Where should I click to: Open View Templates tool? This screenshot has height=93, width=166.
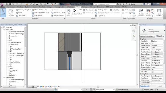click(x=11, y=13)
